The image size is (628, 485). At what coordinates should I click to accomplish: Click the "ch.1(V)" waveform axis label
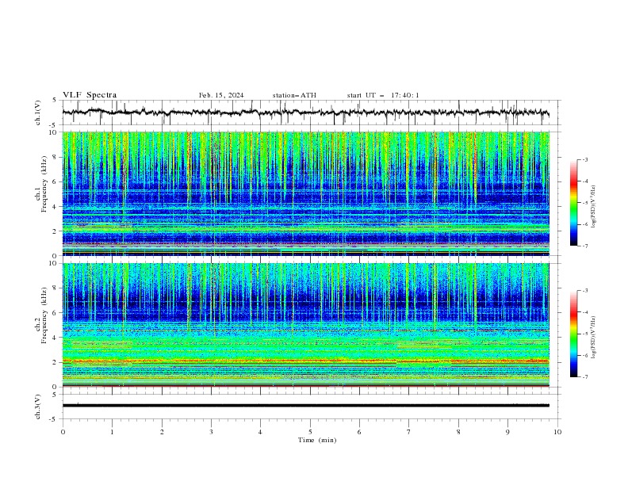pyautogui.click(x=38, y=113)
